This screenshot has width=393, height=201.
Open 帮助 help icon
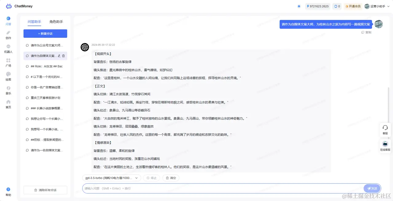pyautogui.click(x=8, y=192)
